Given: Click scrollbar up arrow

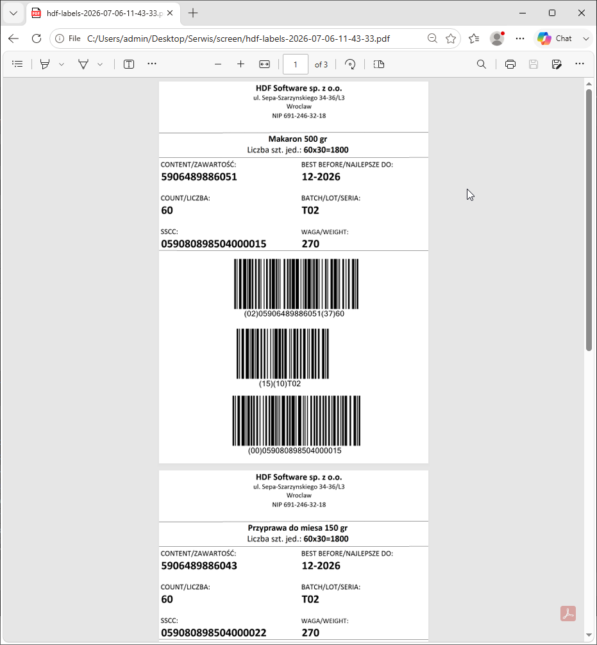Looking at the screenshot, I should pos(589,84).
